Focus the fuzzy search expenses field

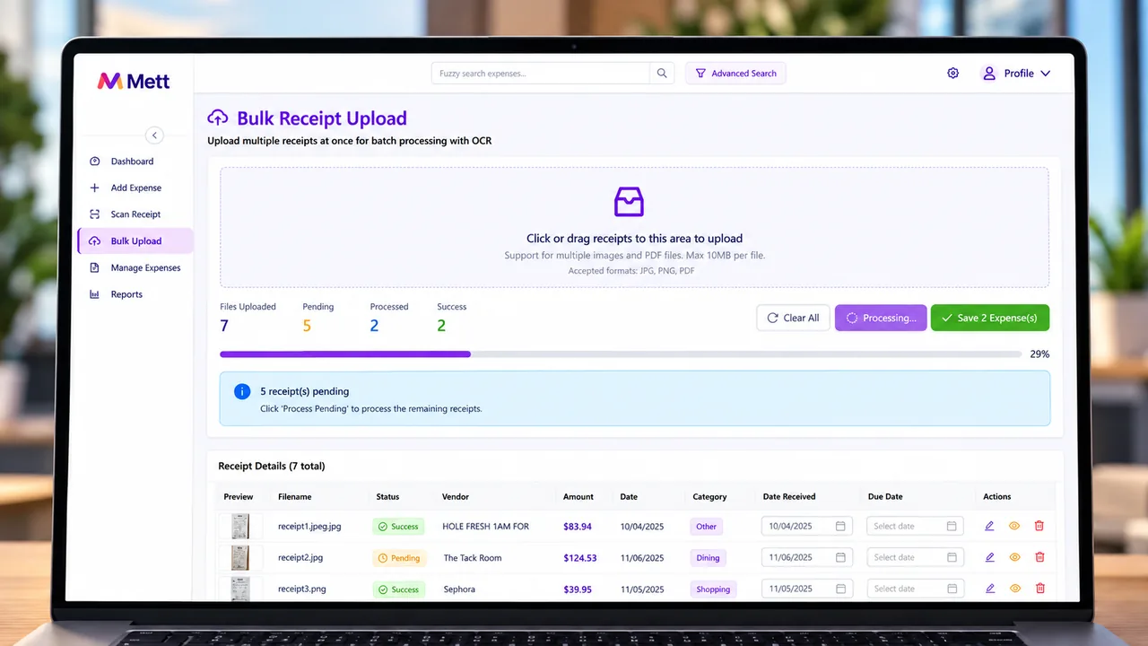540,74
